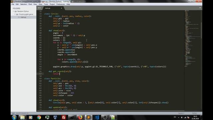Click the Sublime Text taskbar icon
The height and width of the screenshot is (120, 213).
coord(89,117)
